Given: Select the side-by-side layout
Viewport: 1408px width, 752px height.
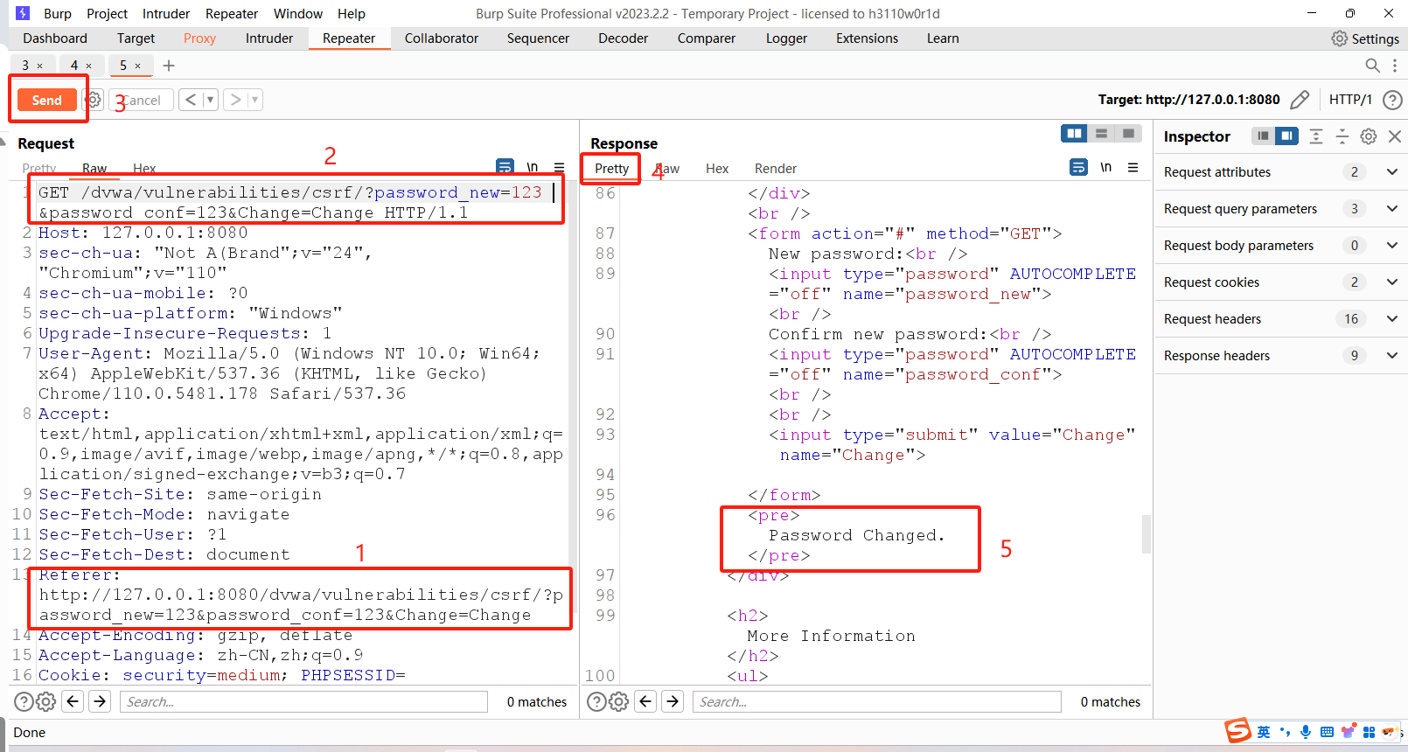Looking at the screenshot, I should coord(1074,134).
